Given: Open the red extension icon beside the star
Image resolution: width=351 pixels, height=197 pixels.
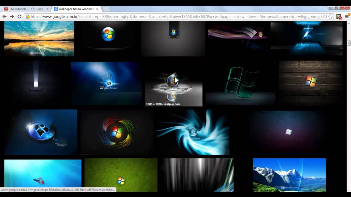Looking at the screenshot, I should (x=339, y=17).
